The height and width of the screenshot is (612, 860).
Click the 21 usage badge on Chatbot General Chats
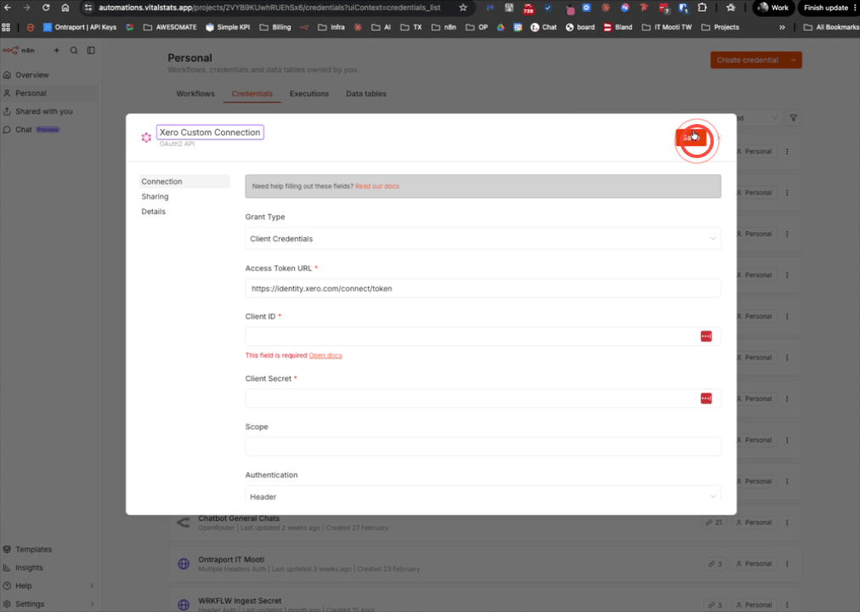714,523
